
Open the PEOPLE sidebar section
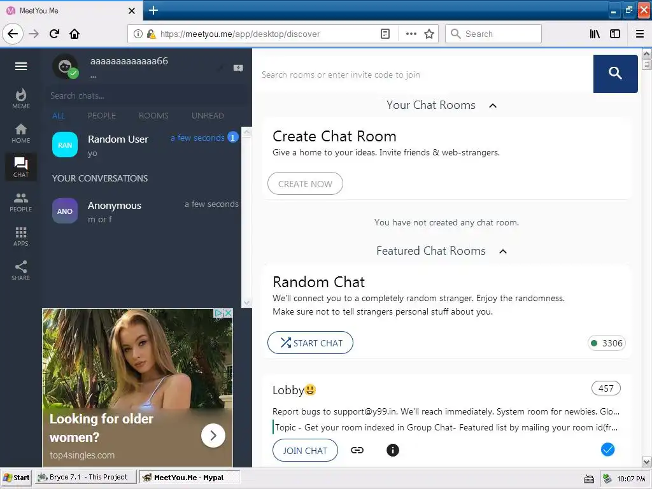21,202
